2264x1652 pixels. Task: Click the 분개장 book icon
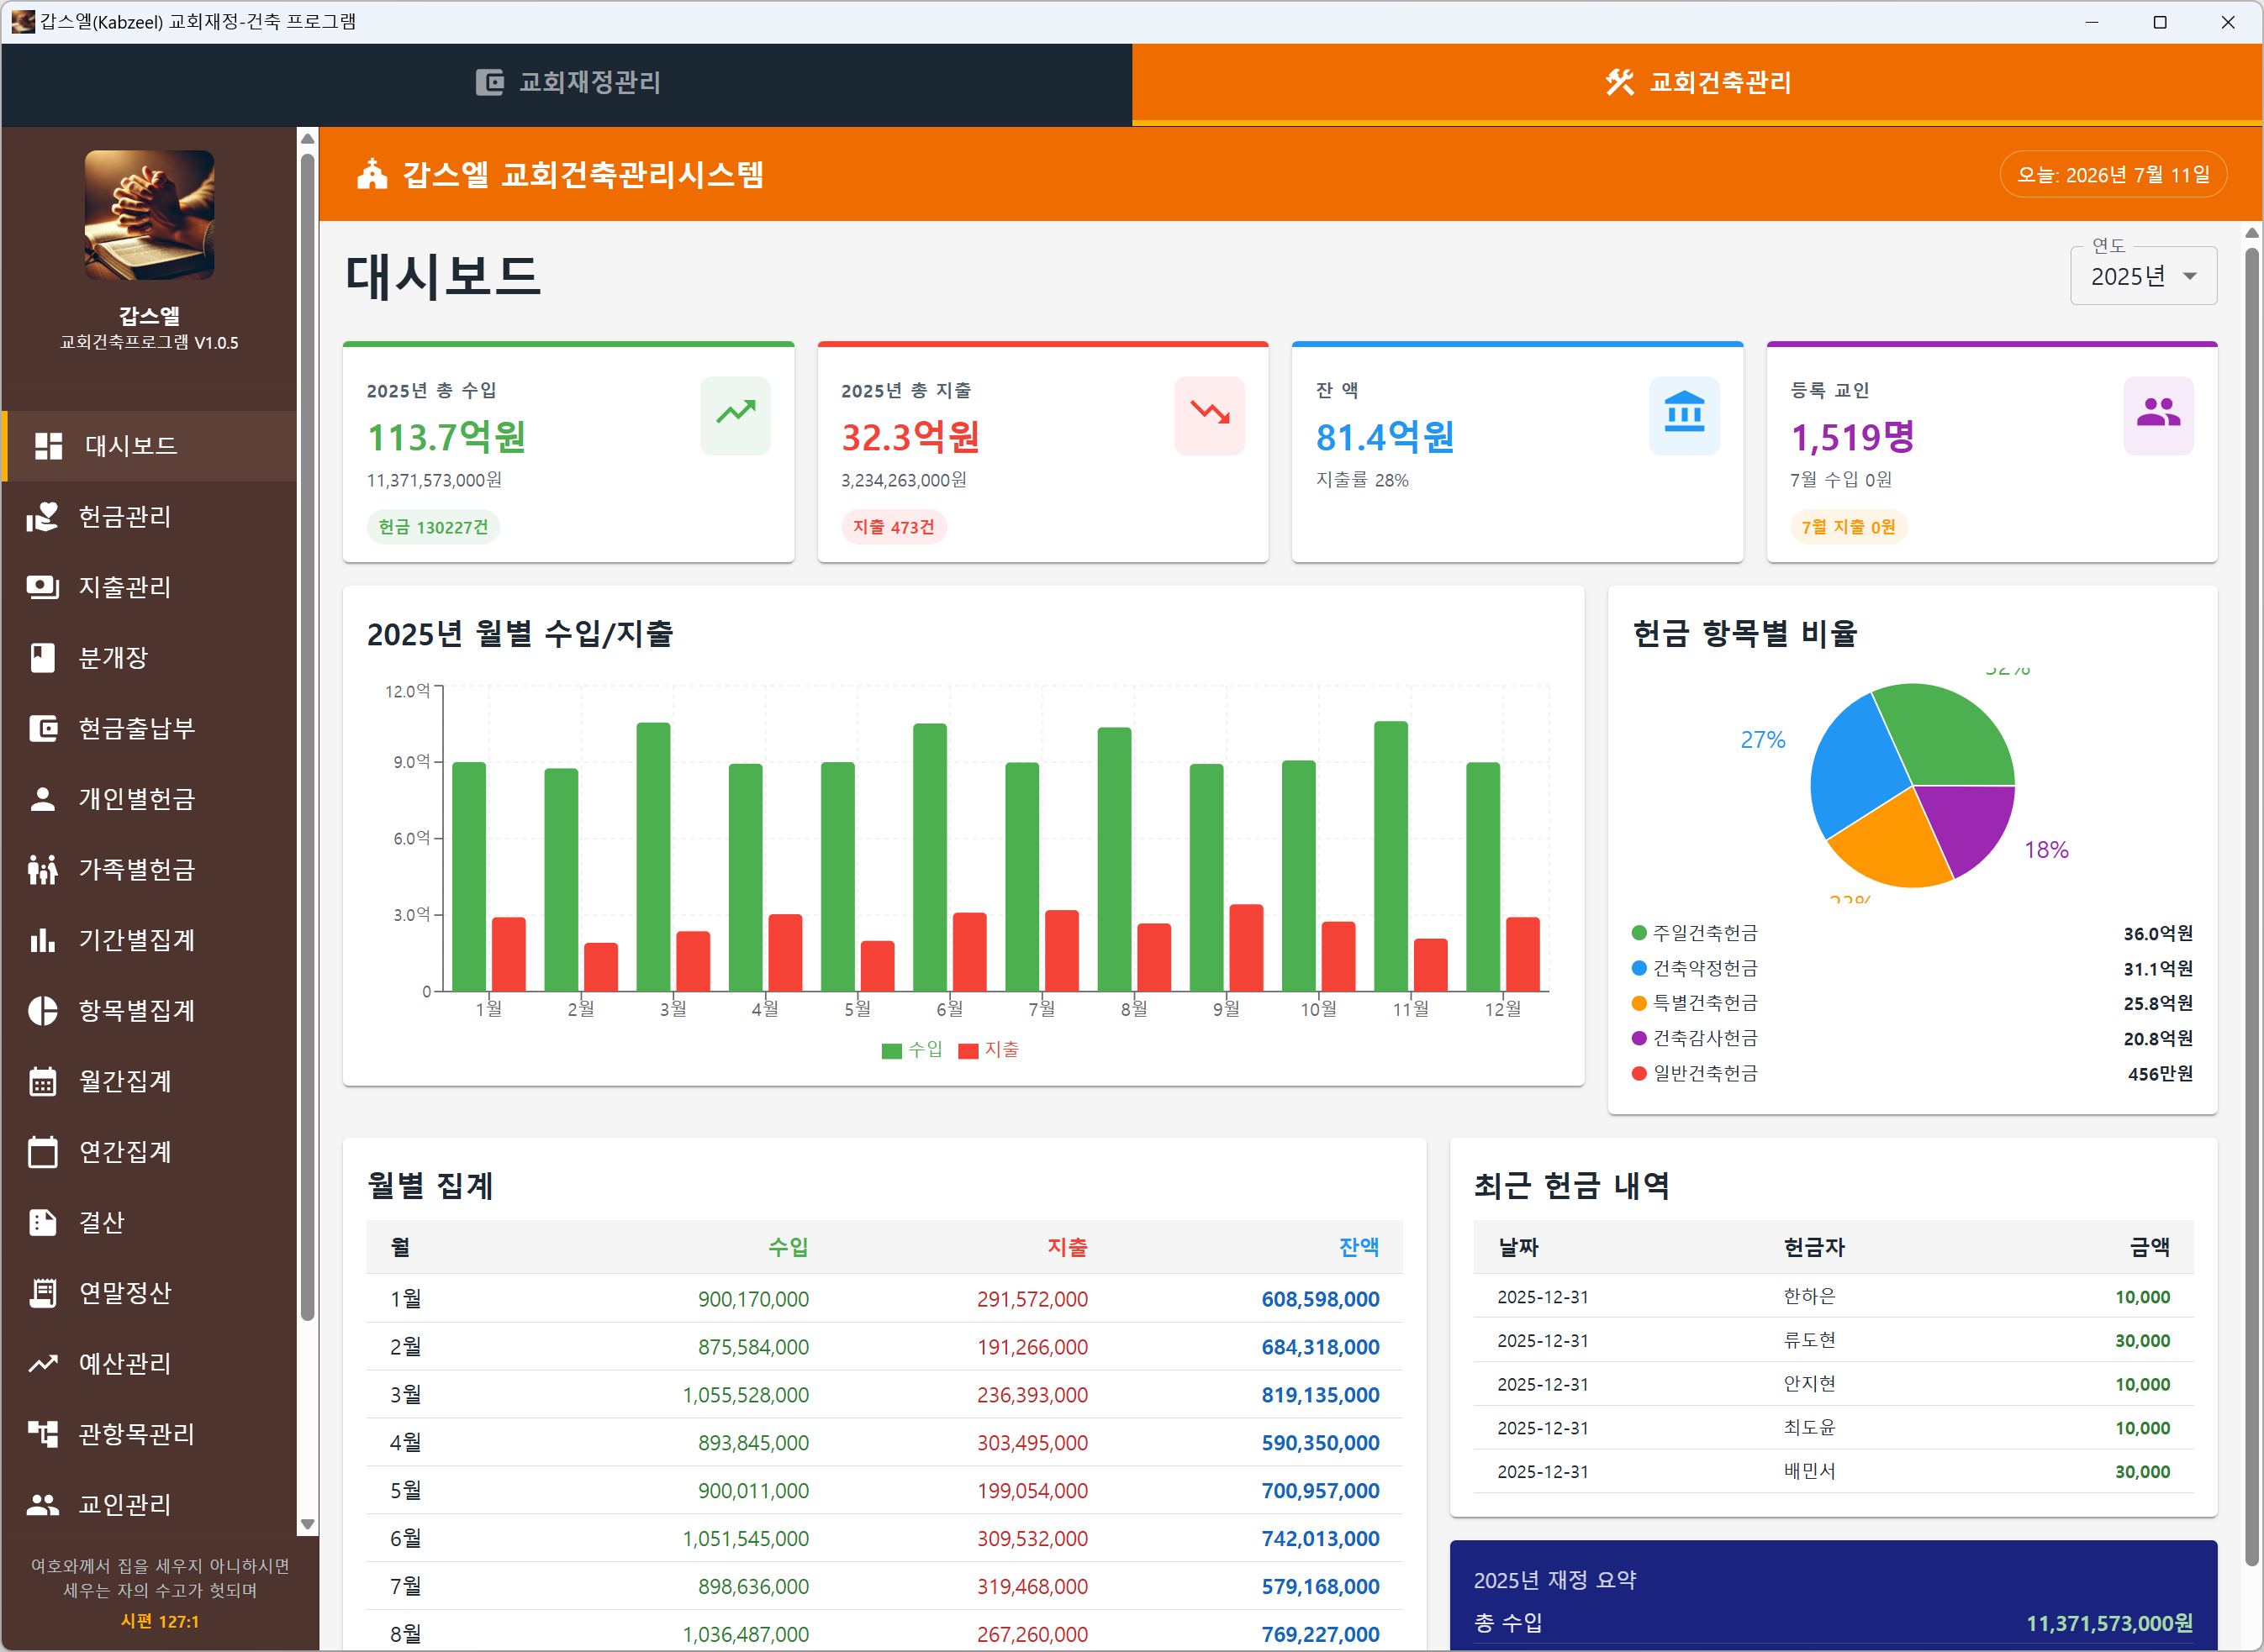pos(42,658)
